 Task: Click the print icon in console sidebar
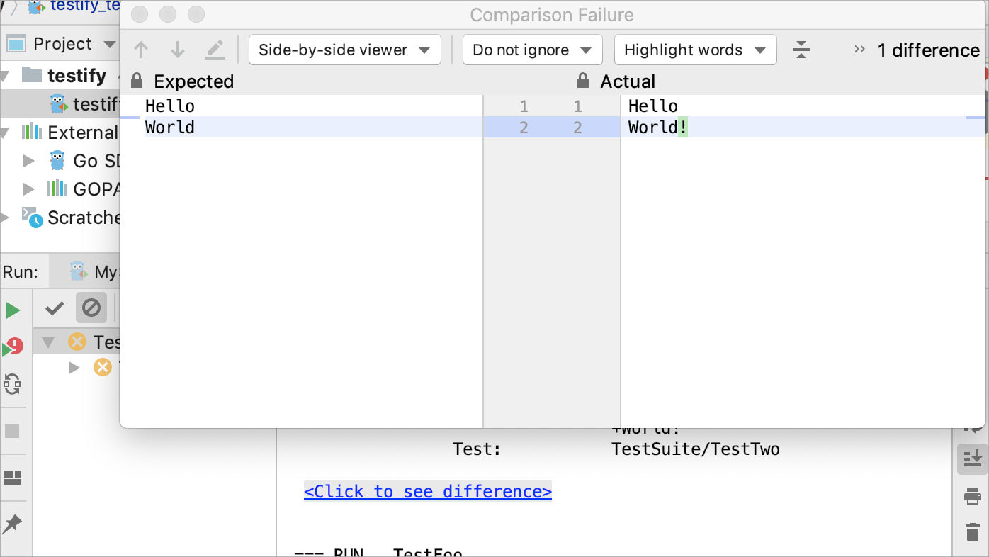tap(973, 496)
